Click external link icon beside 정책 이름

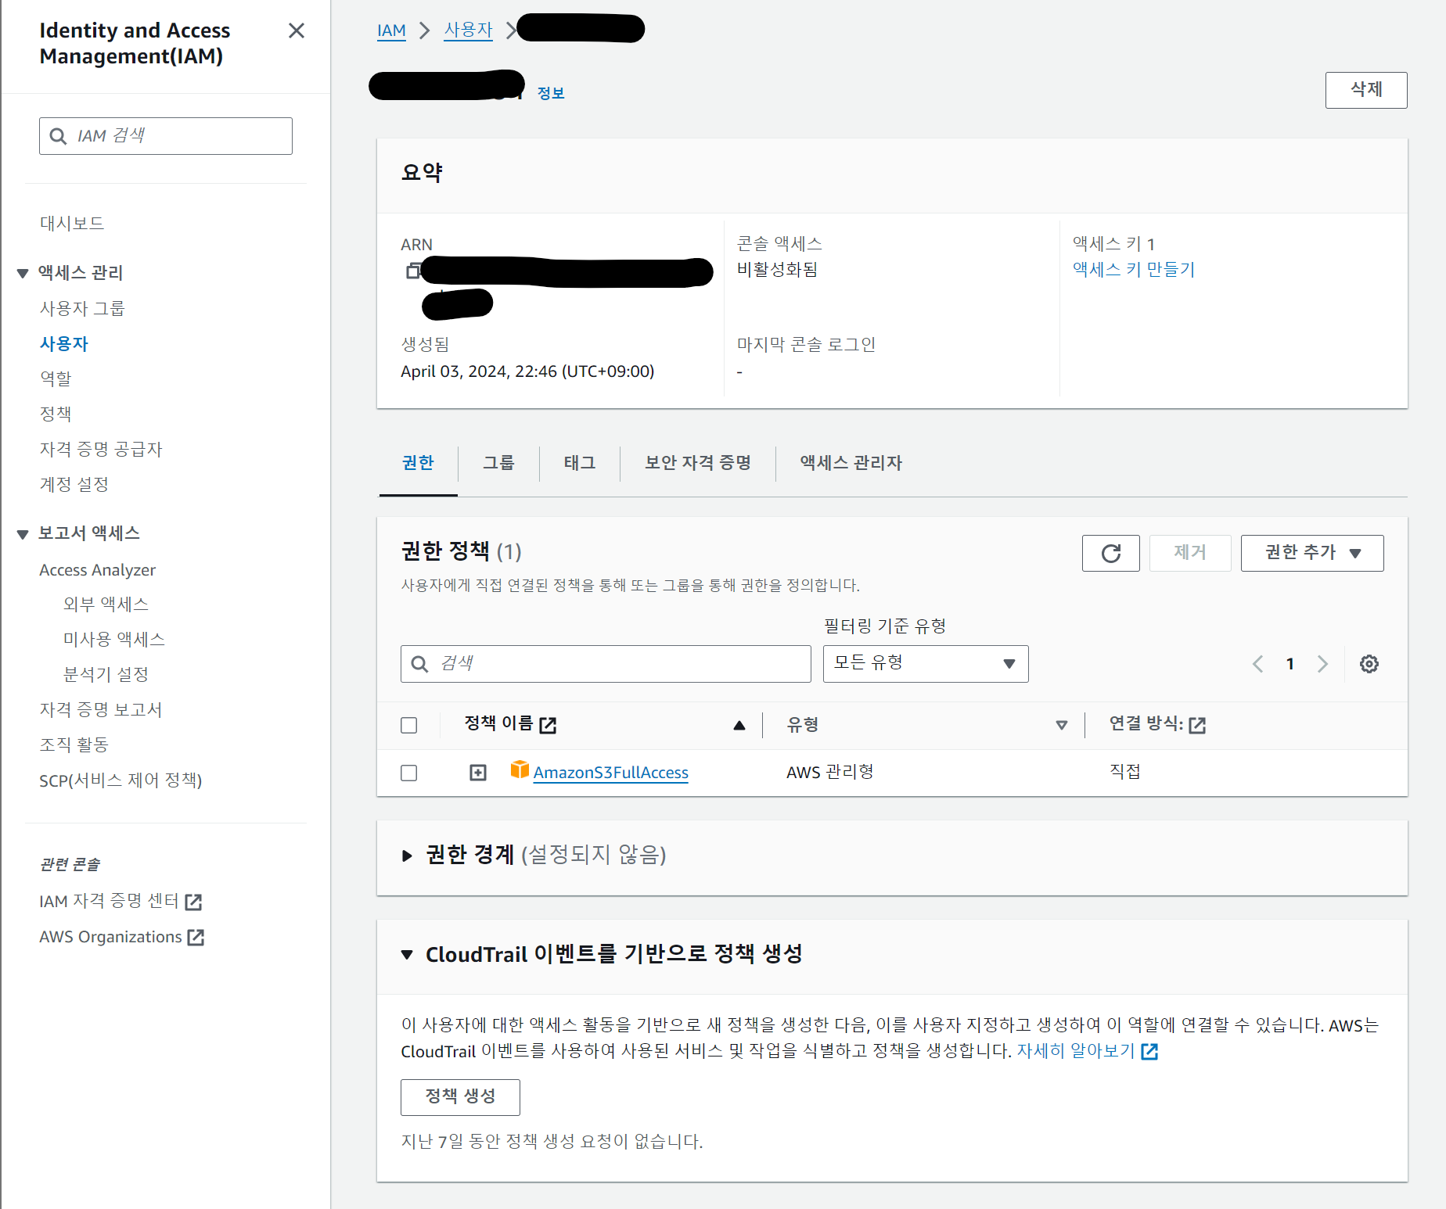(x=548, y=725)
